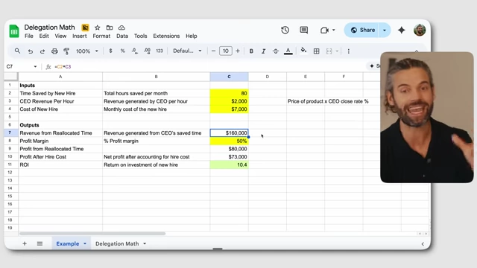Open the Data menu
The width and height of the screenshot is (477, 268).
tap(122, 36)
